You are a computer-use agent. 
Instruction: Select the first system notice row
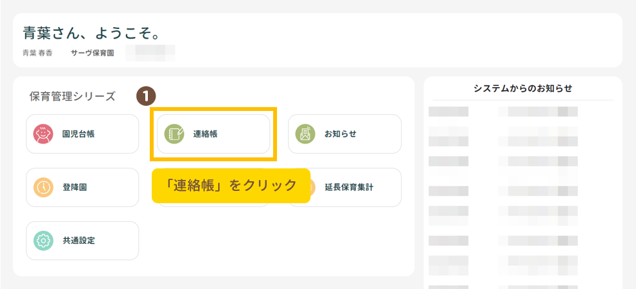[x=504, y=112]
